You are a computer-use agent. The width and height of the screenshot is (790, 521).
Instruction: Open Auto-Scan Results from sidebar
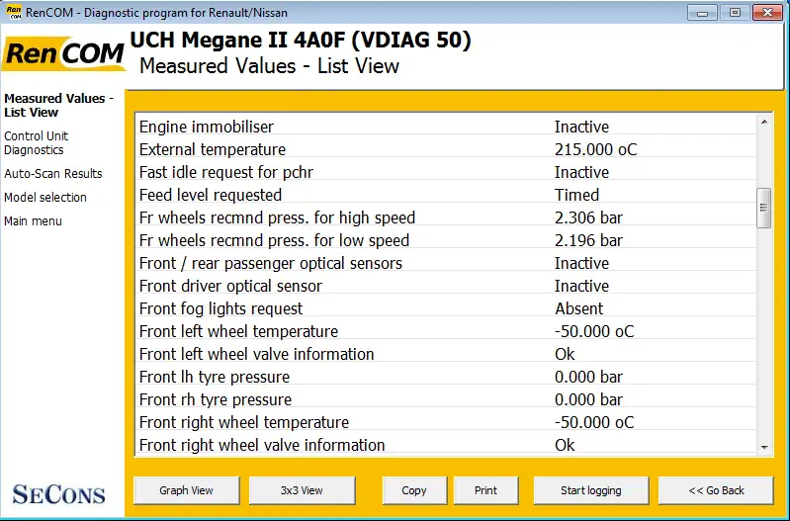53,174
